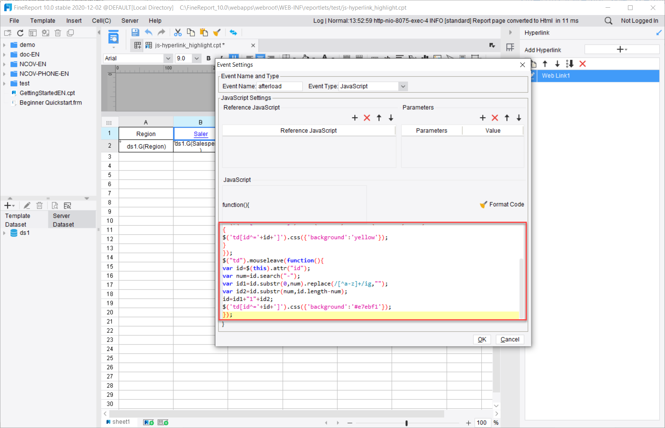Click the Format Code brush icon
The width and height of the screenshot is (665, 428).
tap(483, 204)
